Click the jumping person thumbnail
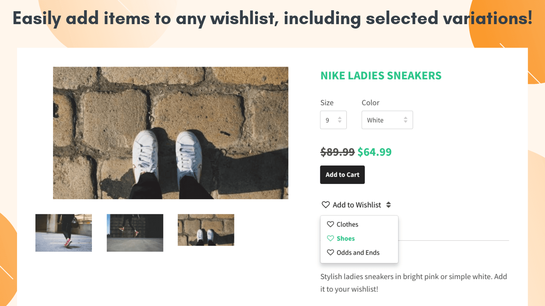Image resolution: width=545 pixels, height=306 pixels. [135, 233]
